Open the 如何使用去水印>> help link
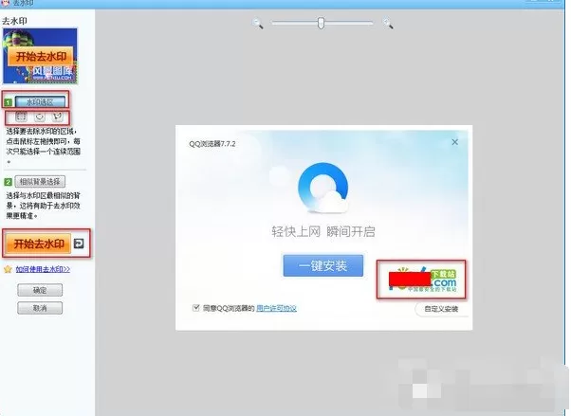This screenshot has width=571, height=416. pos(43,269)
